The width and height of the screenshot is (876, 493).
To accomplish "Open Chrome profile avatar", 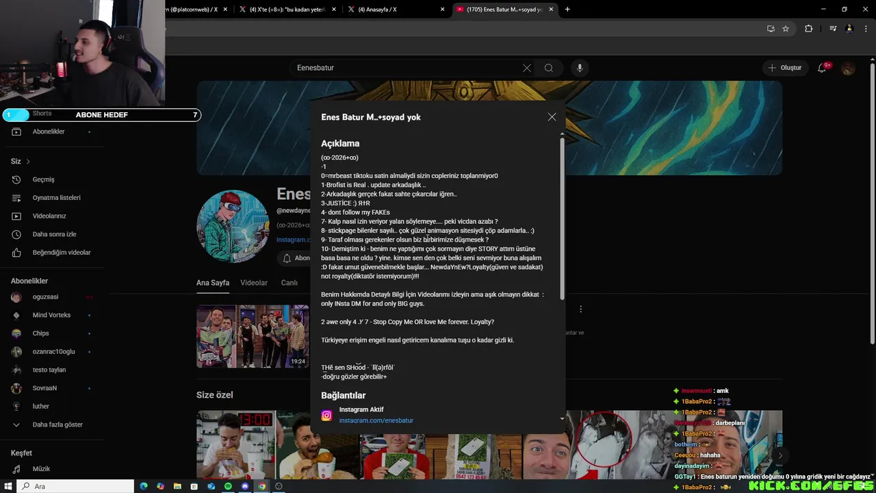I will (849, 29).
